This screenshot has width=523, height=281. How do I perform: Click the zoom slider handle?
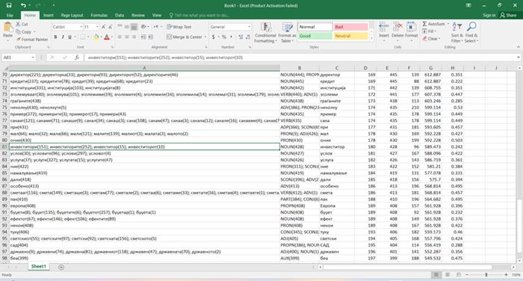(486, 275)
